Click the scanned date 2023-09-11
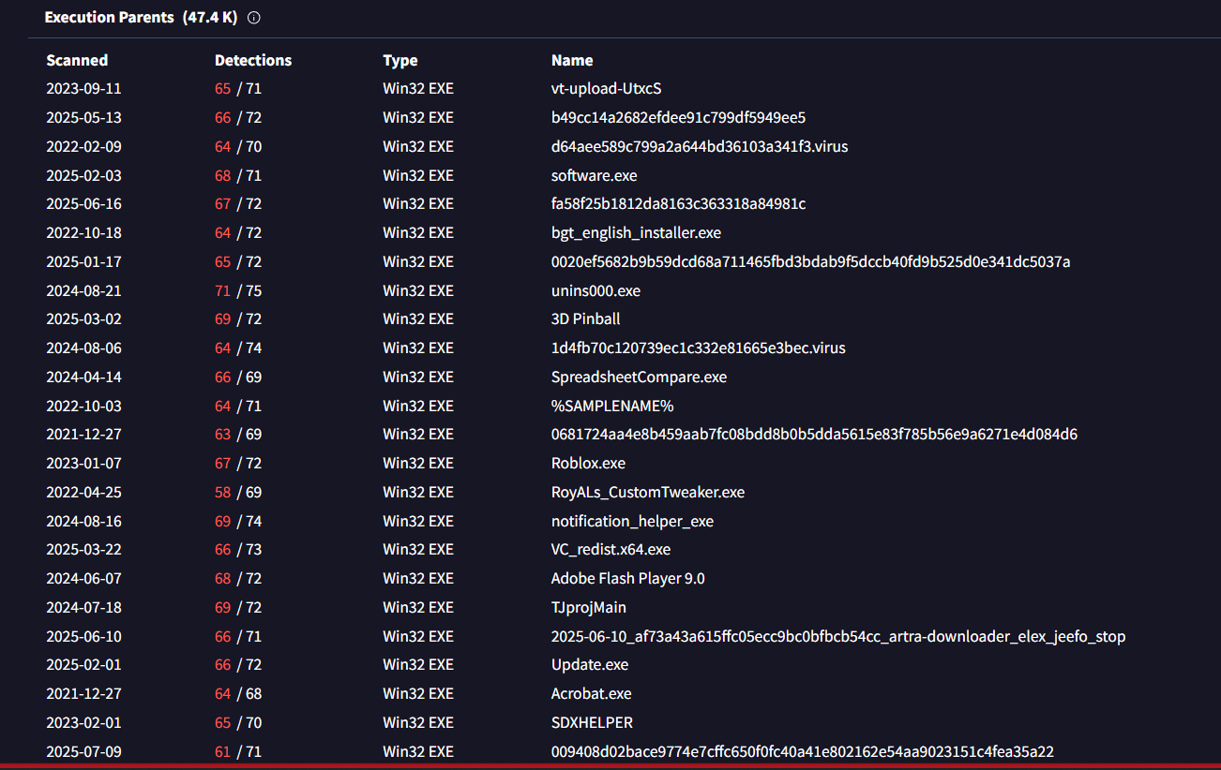This screenshot has height=770, width=1221. coord(83,89)
